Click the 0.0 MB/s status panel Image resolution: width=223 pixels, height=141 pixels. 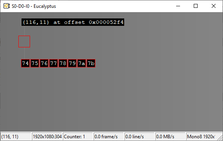pyautogui.click(x=170, y=137)
